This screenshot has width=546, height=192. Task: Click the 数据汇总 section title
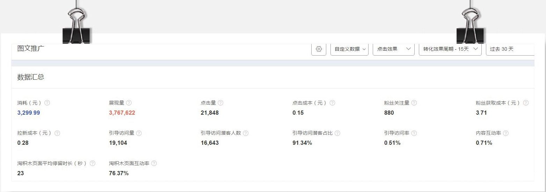[x=31, y=77]
